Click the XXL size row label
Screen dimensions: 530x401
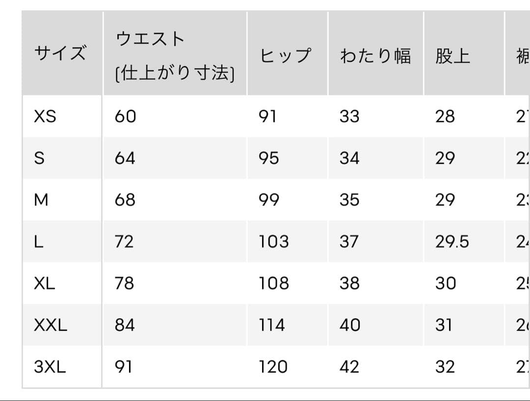(x=51, y=325)
